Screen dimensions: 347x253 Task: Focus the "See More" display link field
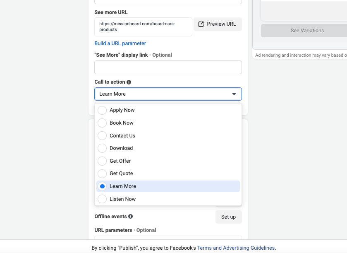168,67
